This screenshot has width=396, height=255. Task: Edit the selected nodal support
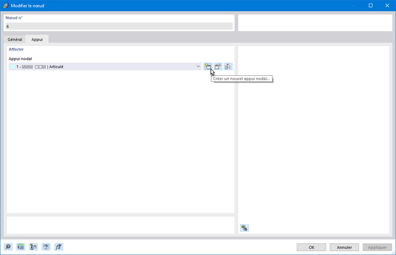coord(218,67)
